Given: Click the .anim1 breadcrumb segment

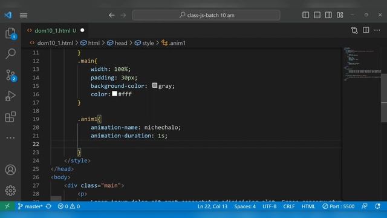Looking at the screenshot, I should (x=177, y=43).
